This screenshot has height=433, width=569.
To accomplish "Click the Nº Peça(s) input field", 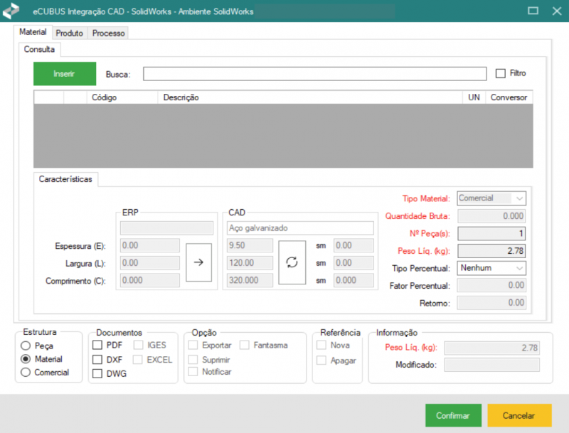I will pyautogui.click(x=491, y=233).
